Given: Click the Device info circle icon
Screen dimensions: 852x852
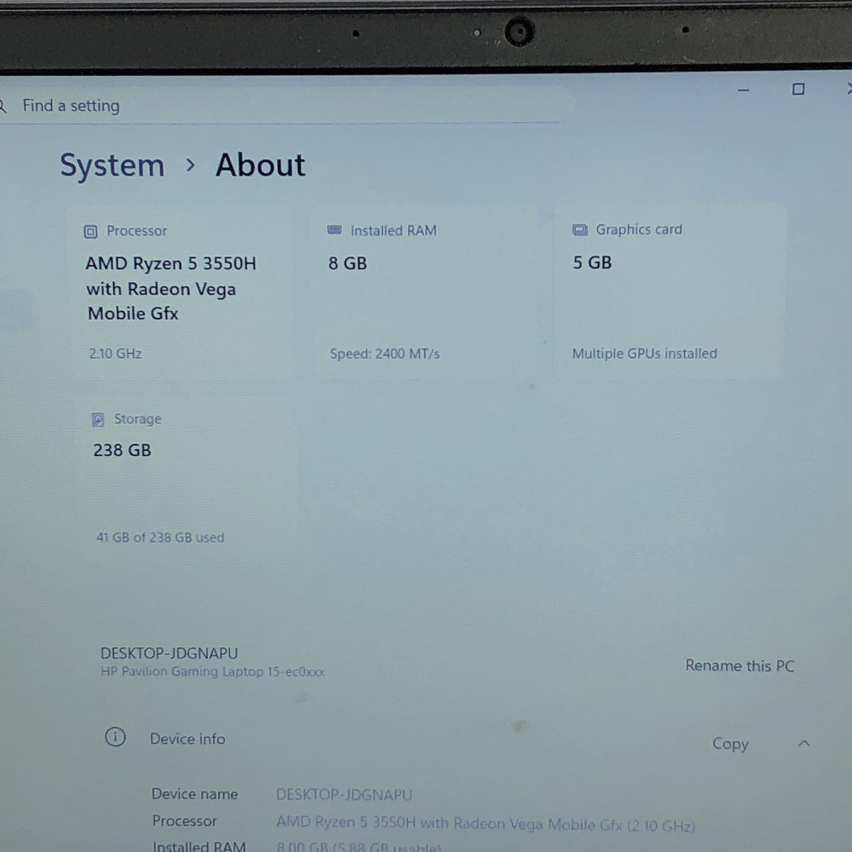Looking at the screenshot, I should tap(115, 737).
